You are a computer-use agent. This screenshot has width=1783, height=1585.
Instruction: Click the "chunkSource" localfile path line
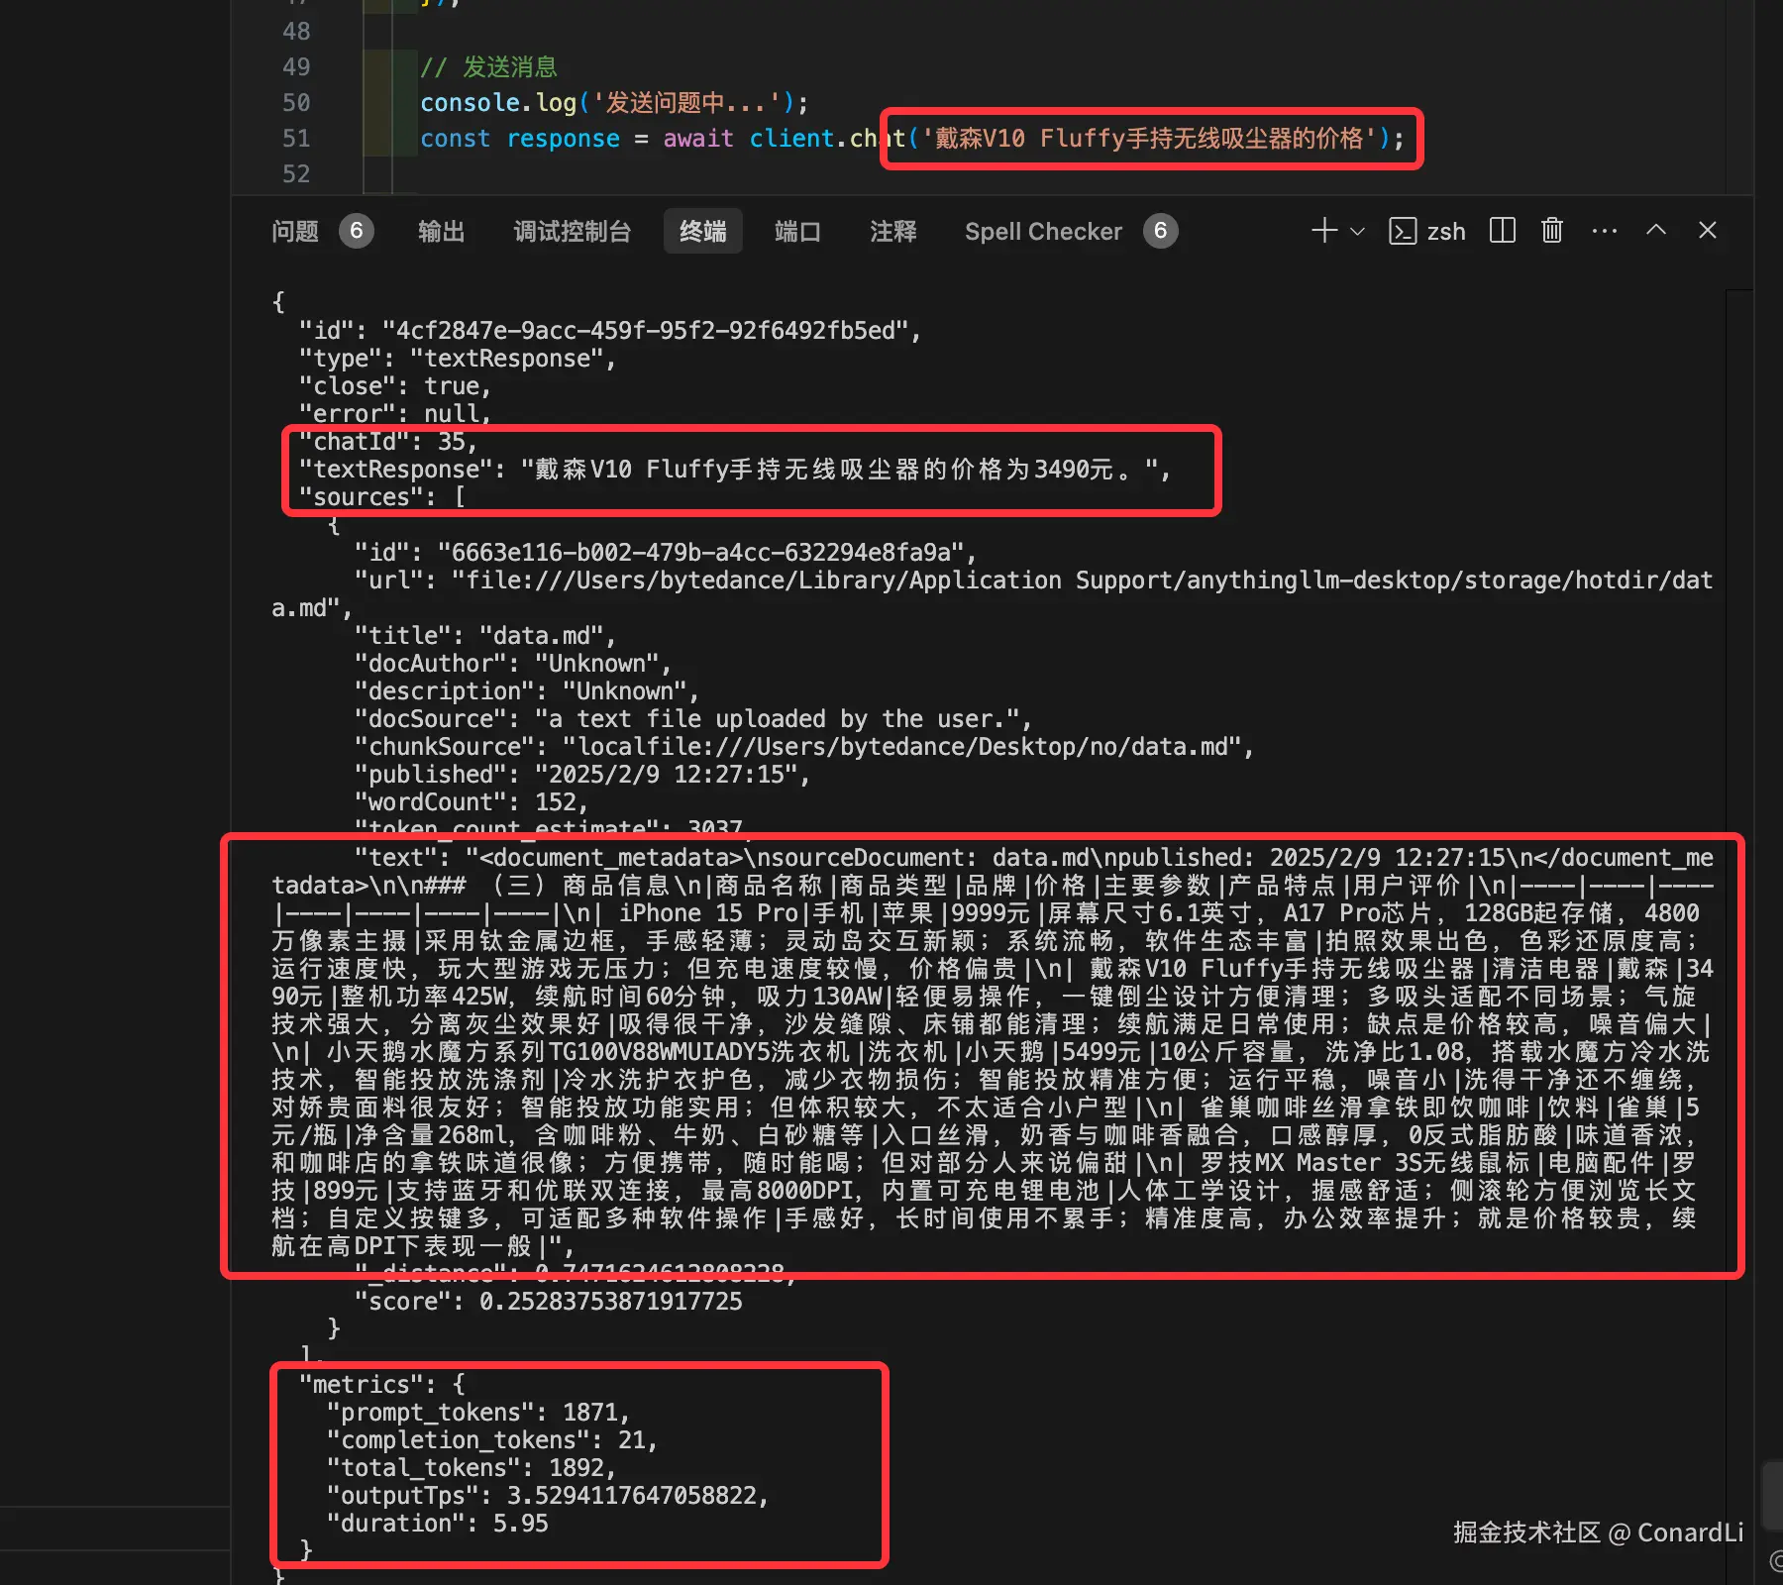coord(803,747)
